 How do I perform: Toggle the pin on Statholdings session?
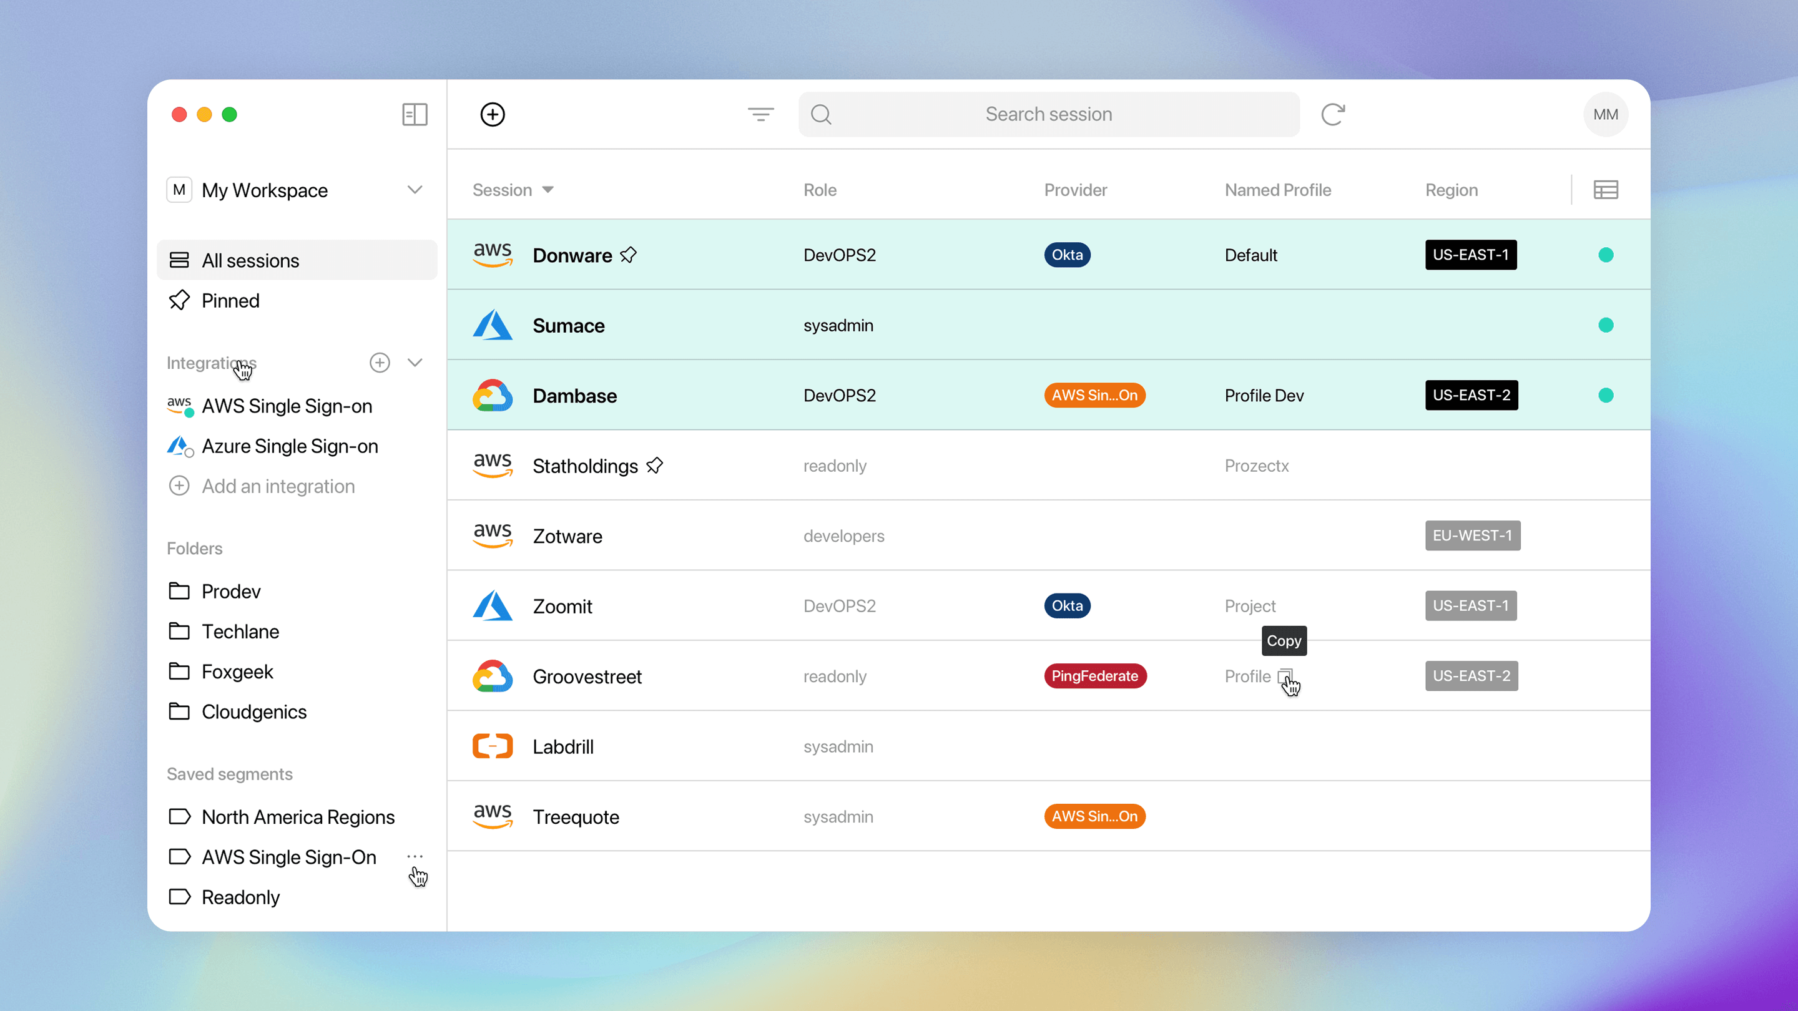tap(655, 466)
